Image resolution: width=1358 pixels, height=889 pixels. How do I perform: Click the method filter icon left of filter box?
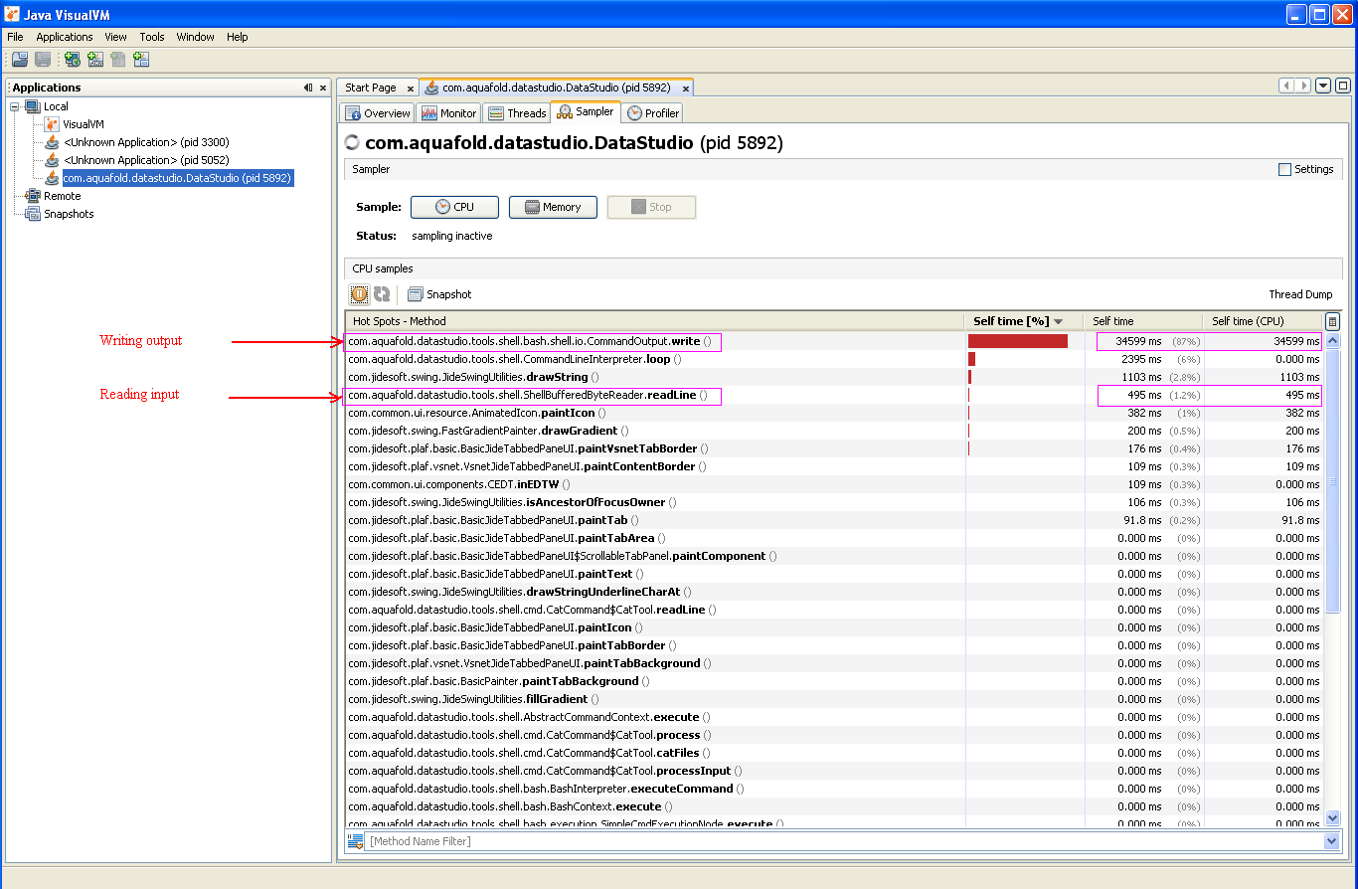(355, 841)
